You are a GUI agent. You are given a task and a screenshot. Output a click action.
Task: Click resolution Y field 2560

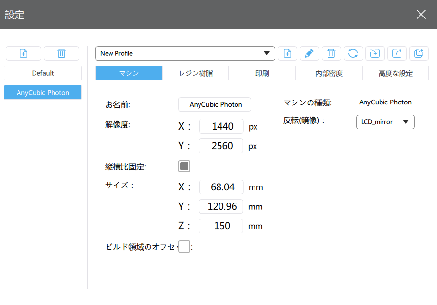(x=221, y=146)
